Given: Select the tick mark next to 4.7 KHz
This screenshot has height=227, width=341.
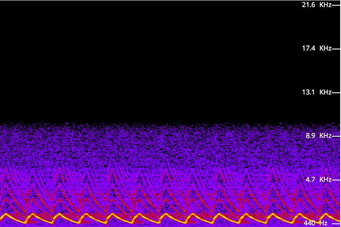Looking at the screenshot, I should click(x=336, y=180).
